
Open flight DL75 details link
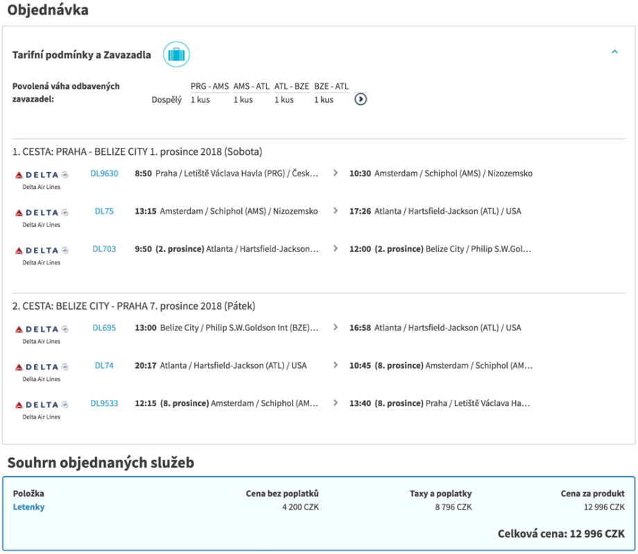tap(104, 212)
